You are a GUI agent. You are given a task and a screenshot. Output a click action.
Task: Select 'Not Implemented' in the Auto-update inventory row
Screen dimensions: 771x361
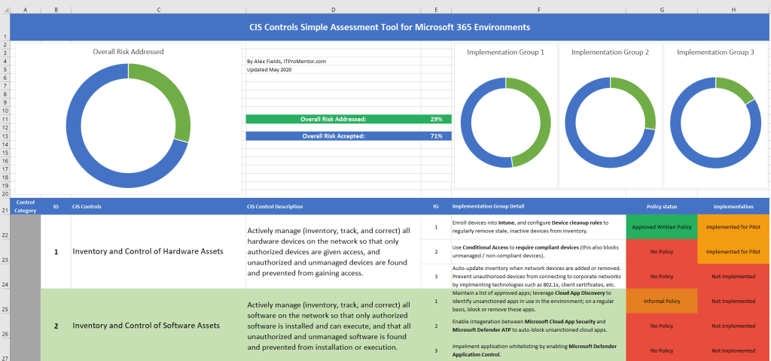tap(733, 276)
